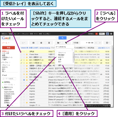Open the スター付き starred label
Viewport: 118px width, 117px height.
click(x=6, y=53)
